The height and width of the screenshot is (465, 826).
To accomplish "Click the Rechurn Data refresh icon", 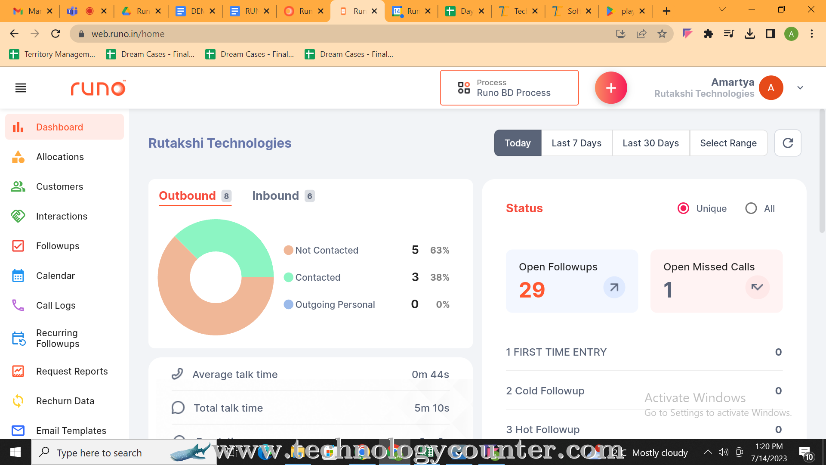I will coord(18,401).
